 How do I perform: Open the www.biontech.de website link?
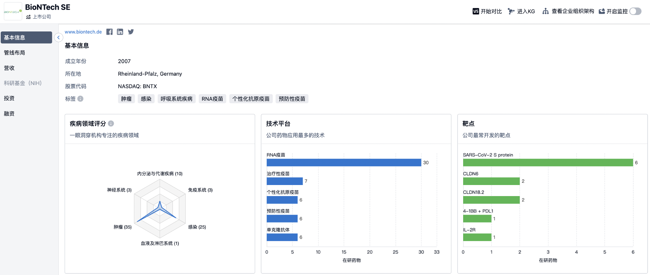83,32
